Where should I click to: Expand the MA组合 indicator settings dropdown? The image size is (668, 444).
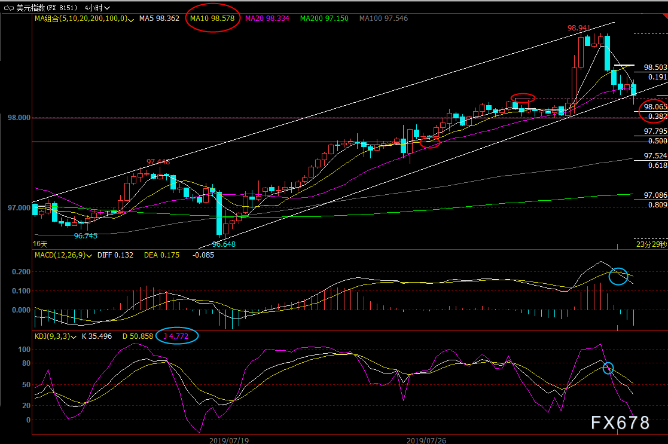click(130, 19)
